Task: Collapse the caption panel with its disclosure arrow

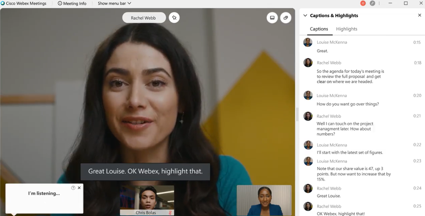Action: click(305, 15)
